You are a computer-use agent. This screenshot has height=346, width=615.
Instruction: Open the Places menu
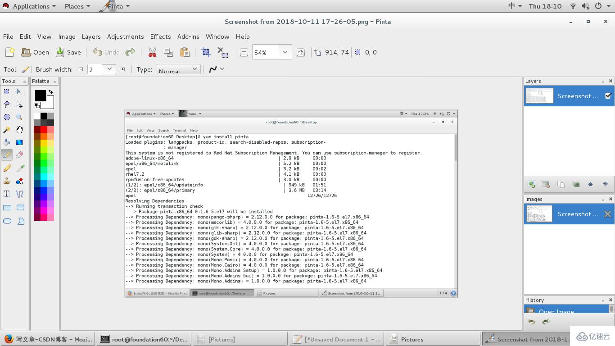pyautogui.click(x=77, y=6)
